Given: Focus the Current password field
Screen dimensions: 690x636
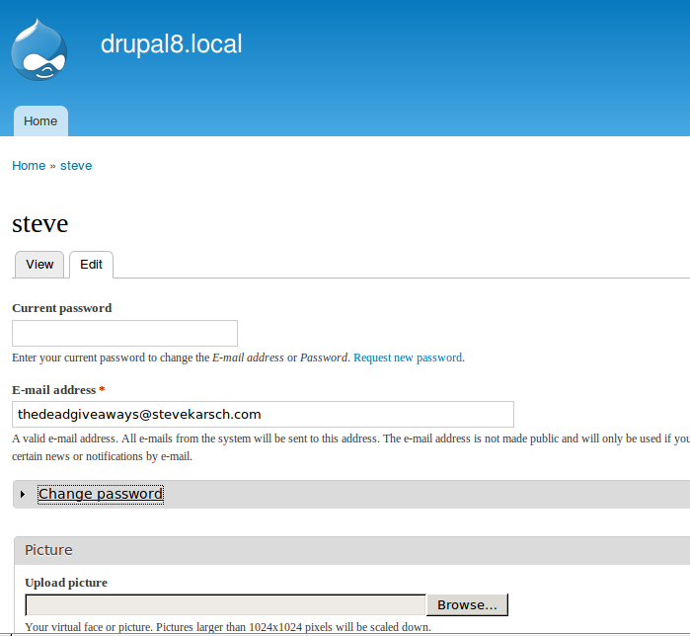Looking at the screenshot, I should (124, 333).
